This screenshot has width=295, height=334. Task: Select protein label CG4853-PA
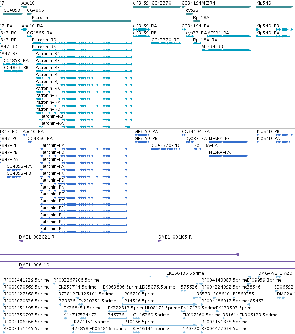19,166
